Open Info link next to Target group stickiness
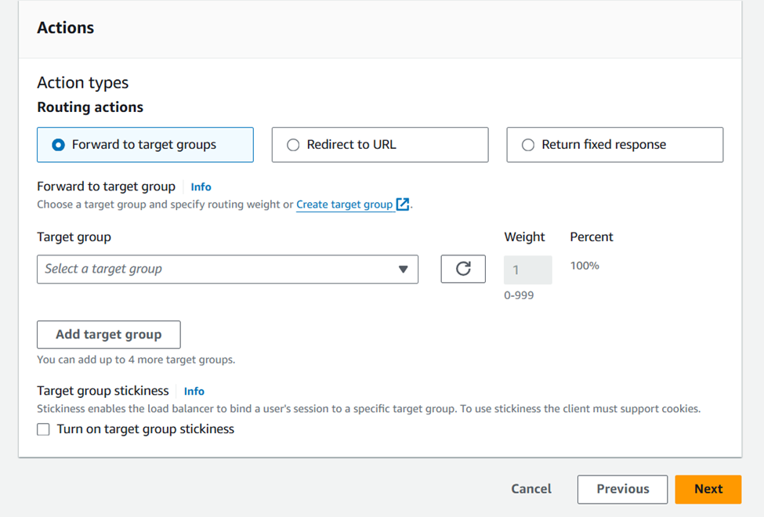The height and width of the screenshot is (517, 764). 194,391
